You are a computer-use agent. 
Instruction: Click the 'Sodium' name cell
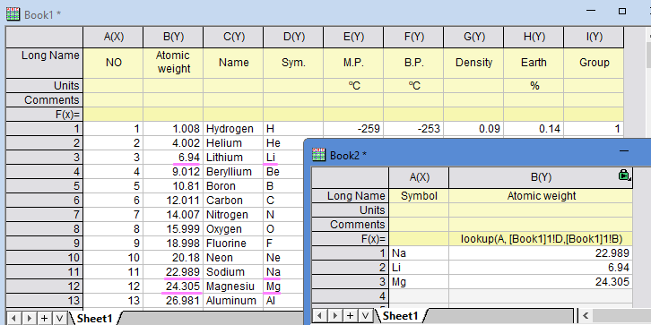coord(233,272)
